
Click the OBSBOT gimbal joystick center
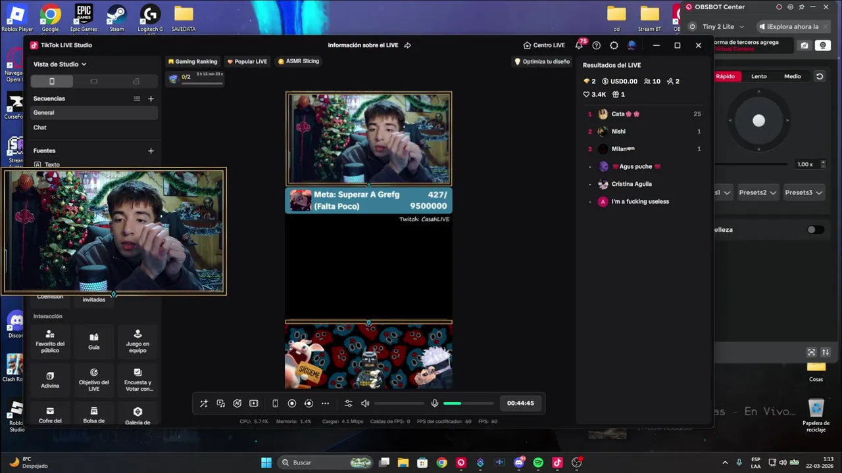click(x=758, y=120)
